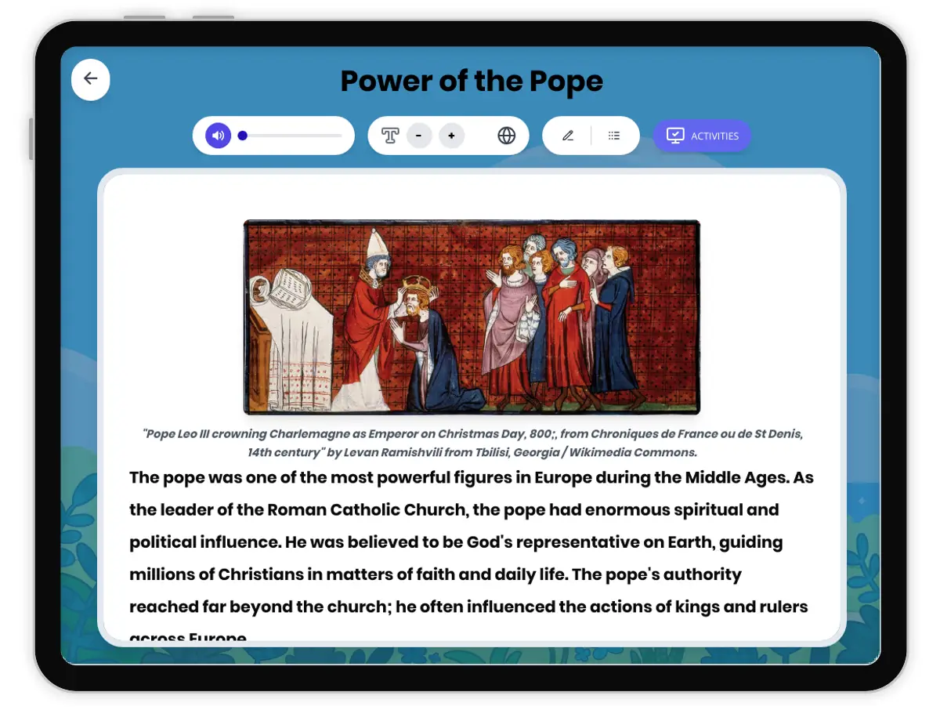Click the words 'Roman Catholic Church' in text
The height and width of the screenshot is (710, 940).
click(367, 510)
